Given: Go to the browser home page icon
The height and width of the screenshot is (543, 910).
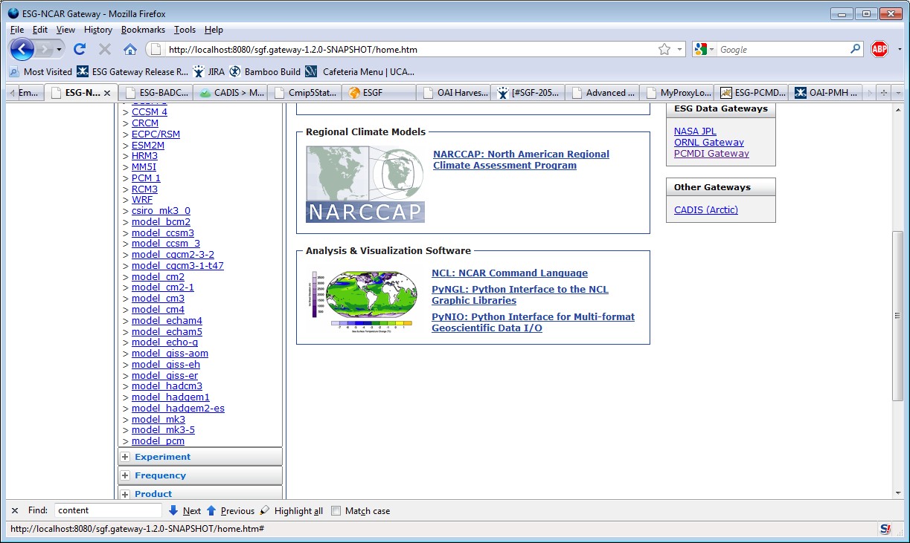Looking at the screenshot, I should pyautogui.click(x=130, y=49).
